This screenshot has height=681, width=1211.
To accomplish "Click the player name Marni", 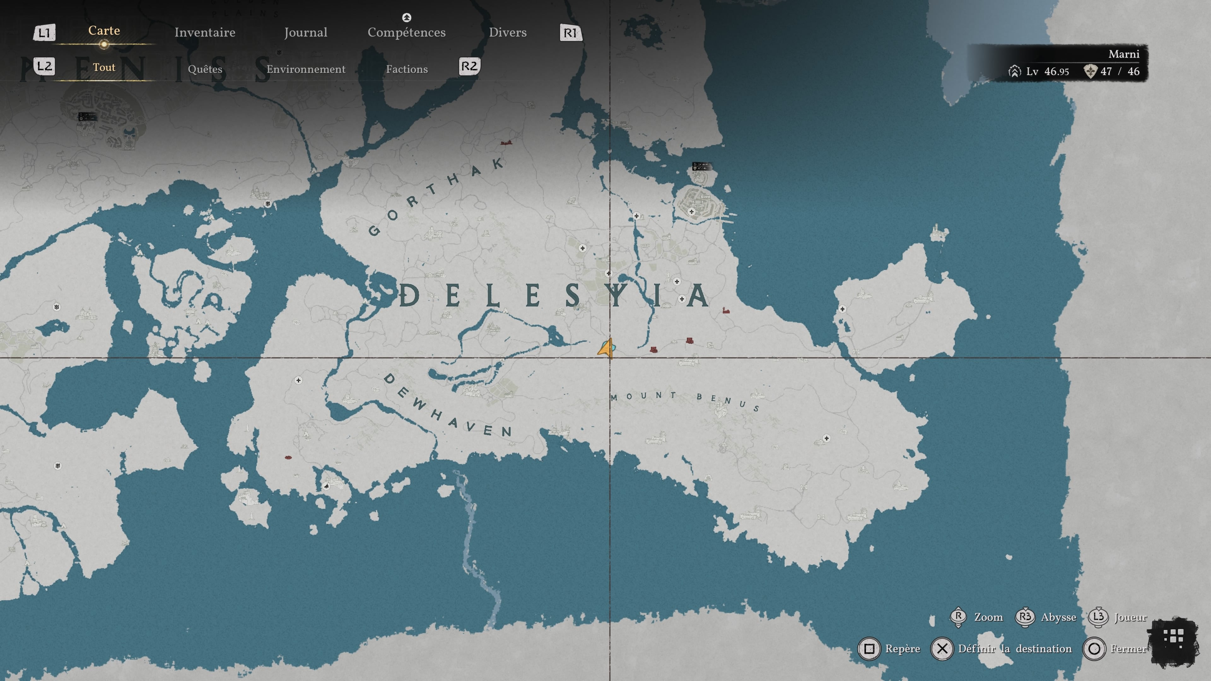I will pyautogui.click(x=1124, y=54).
